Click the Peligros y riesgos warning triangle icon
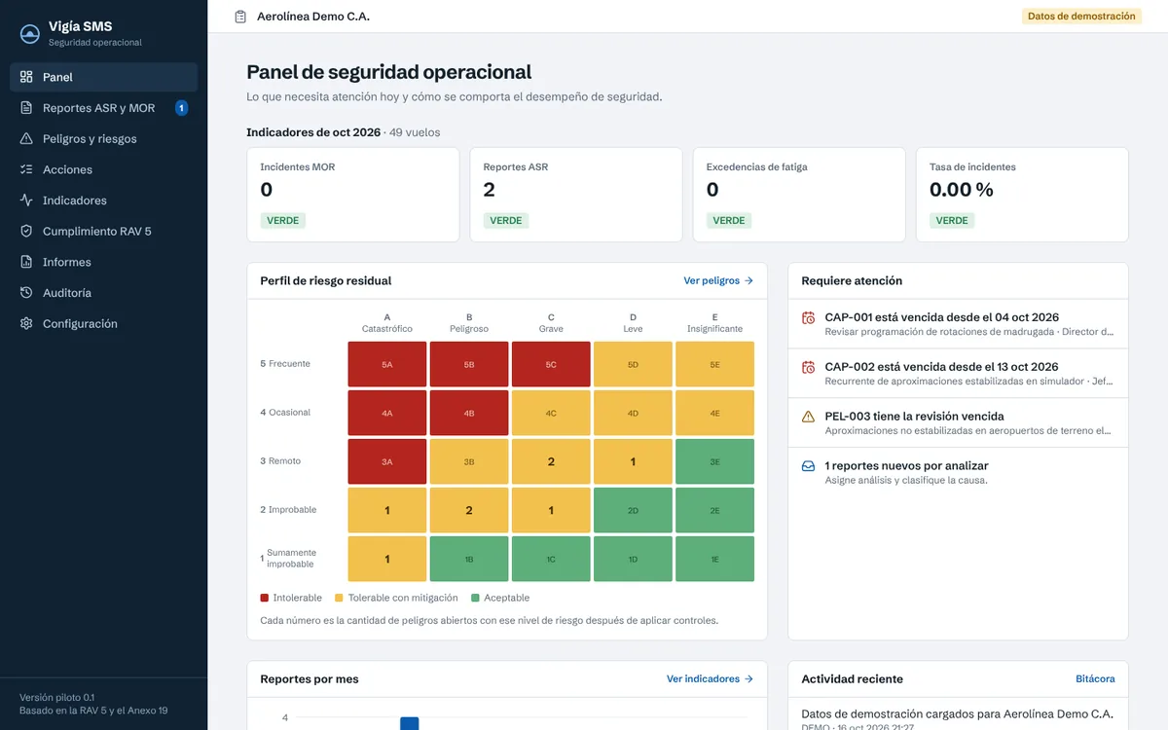This screenshot has width=1168, height=730. pos(26,139)
